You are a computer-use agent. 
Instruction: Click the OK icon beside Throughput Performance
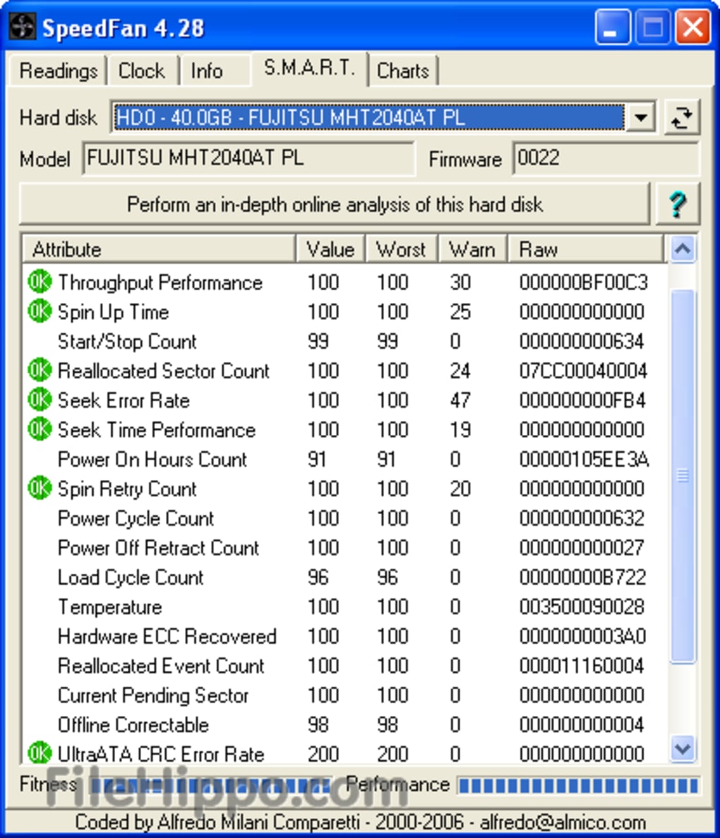39,282
